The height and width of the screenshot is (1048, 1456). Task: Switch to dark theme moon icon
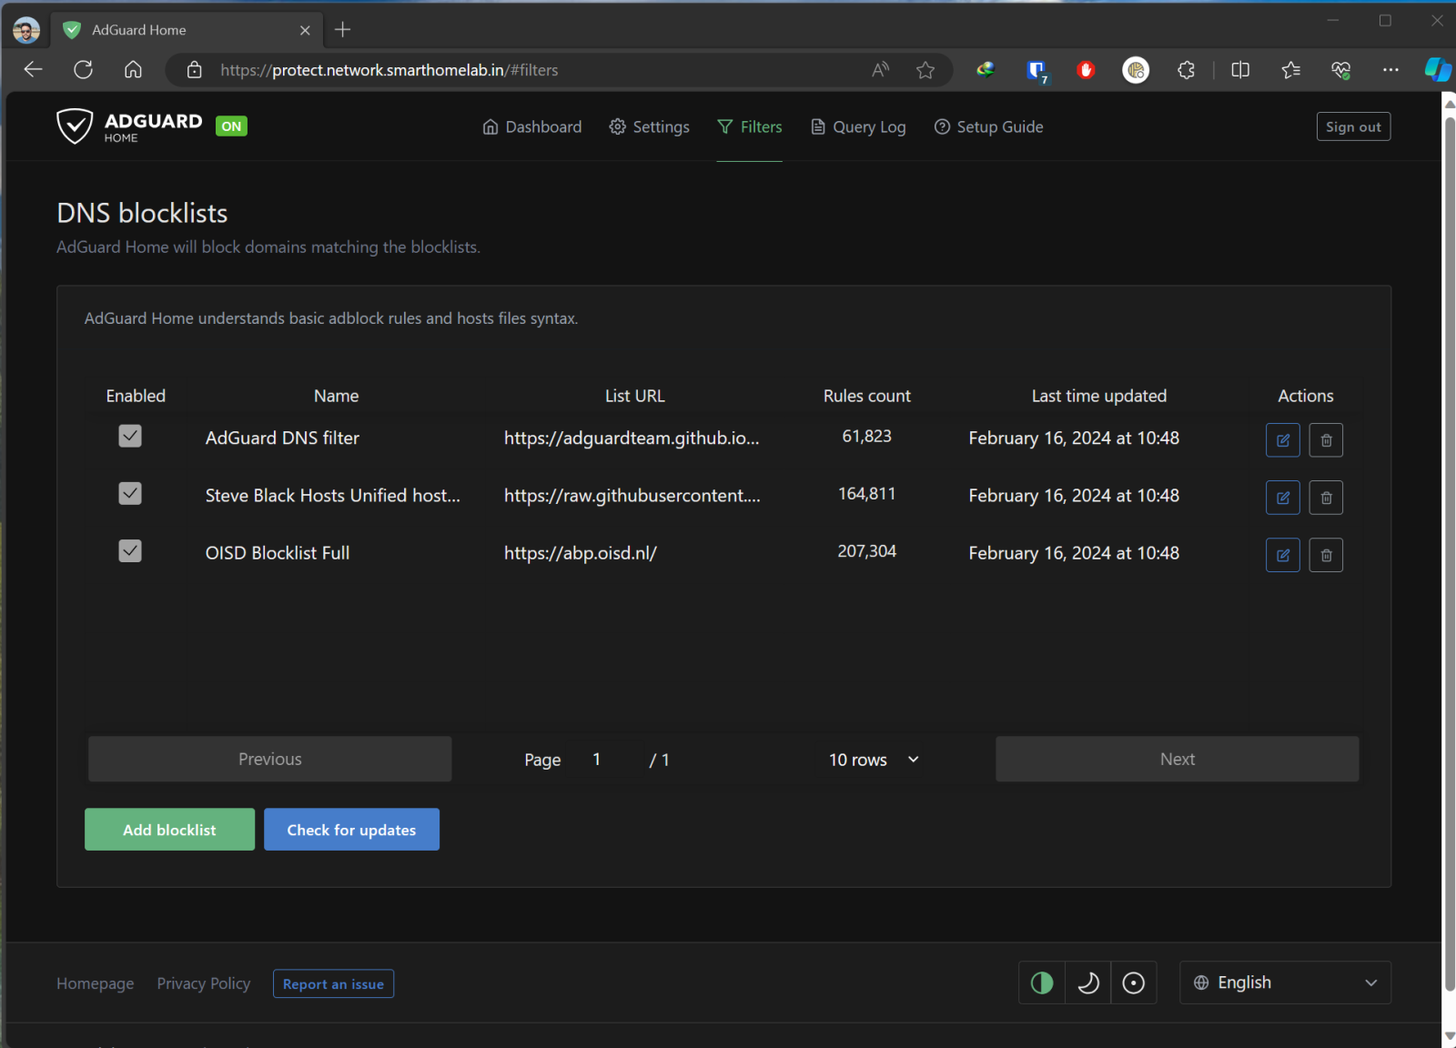coord(1088,982)
